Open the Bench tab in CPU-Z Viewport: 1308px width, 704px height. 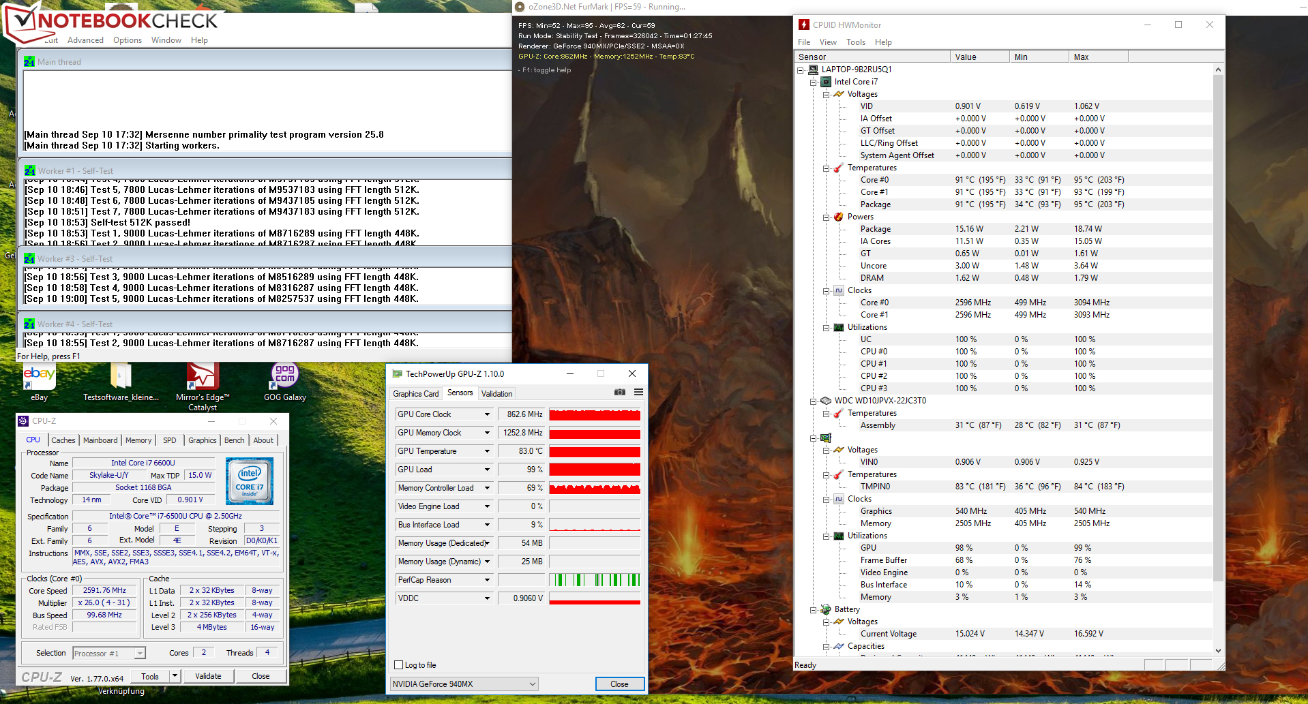(234, 440)
